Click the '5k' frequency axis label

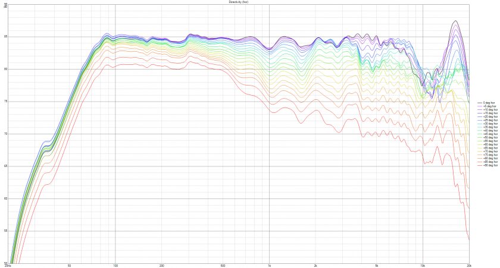tap(377, 266)
